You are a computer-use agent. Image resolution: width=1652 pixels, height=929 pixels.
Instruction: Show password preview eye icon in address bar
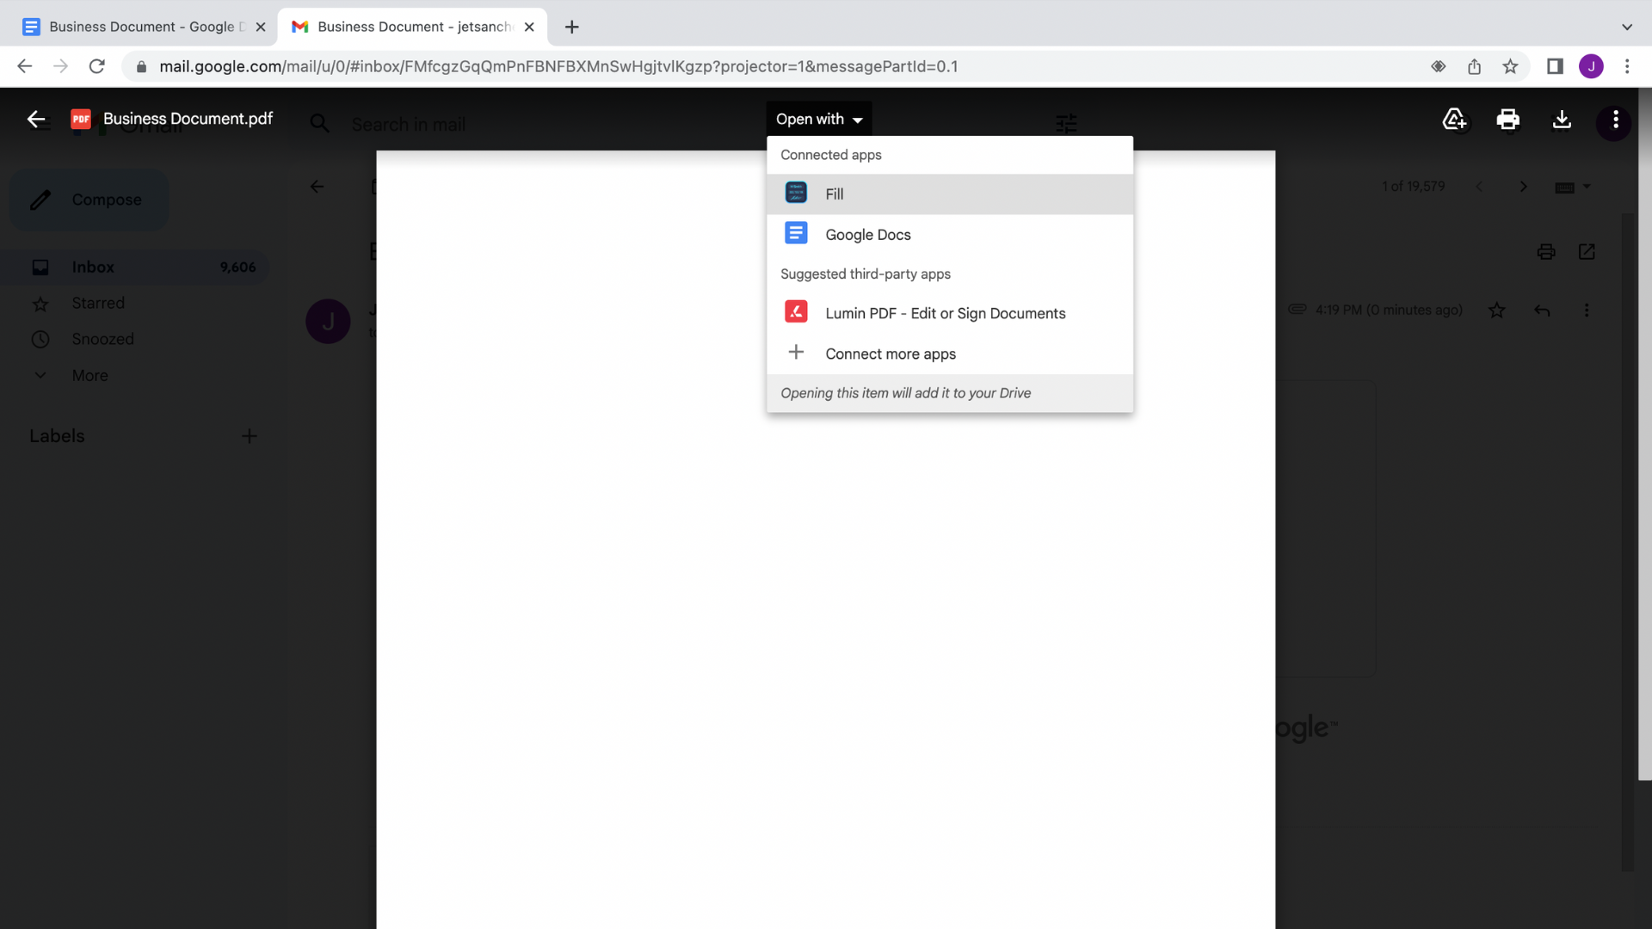pos(1438,66)
